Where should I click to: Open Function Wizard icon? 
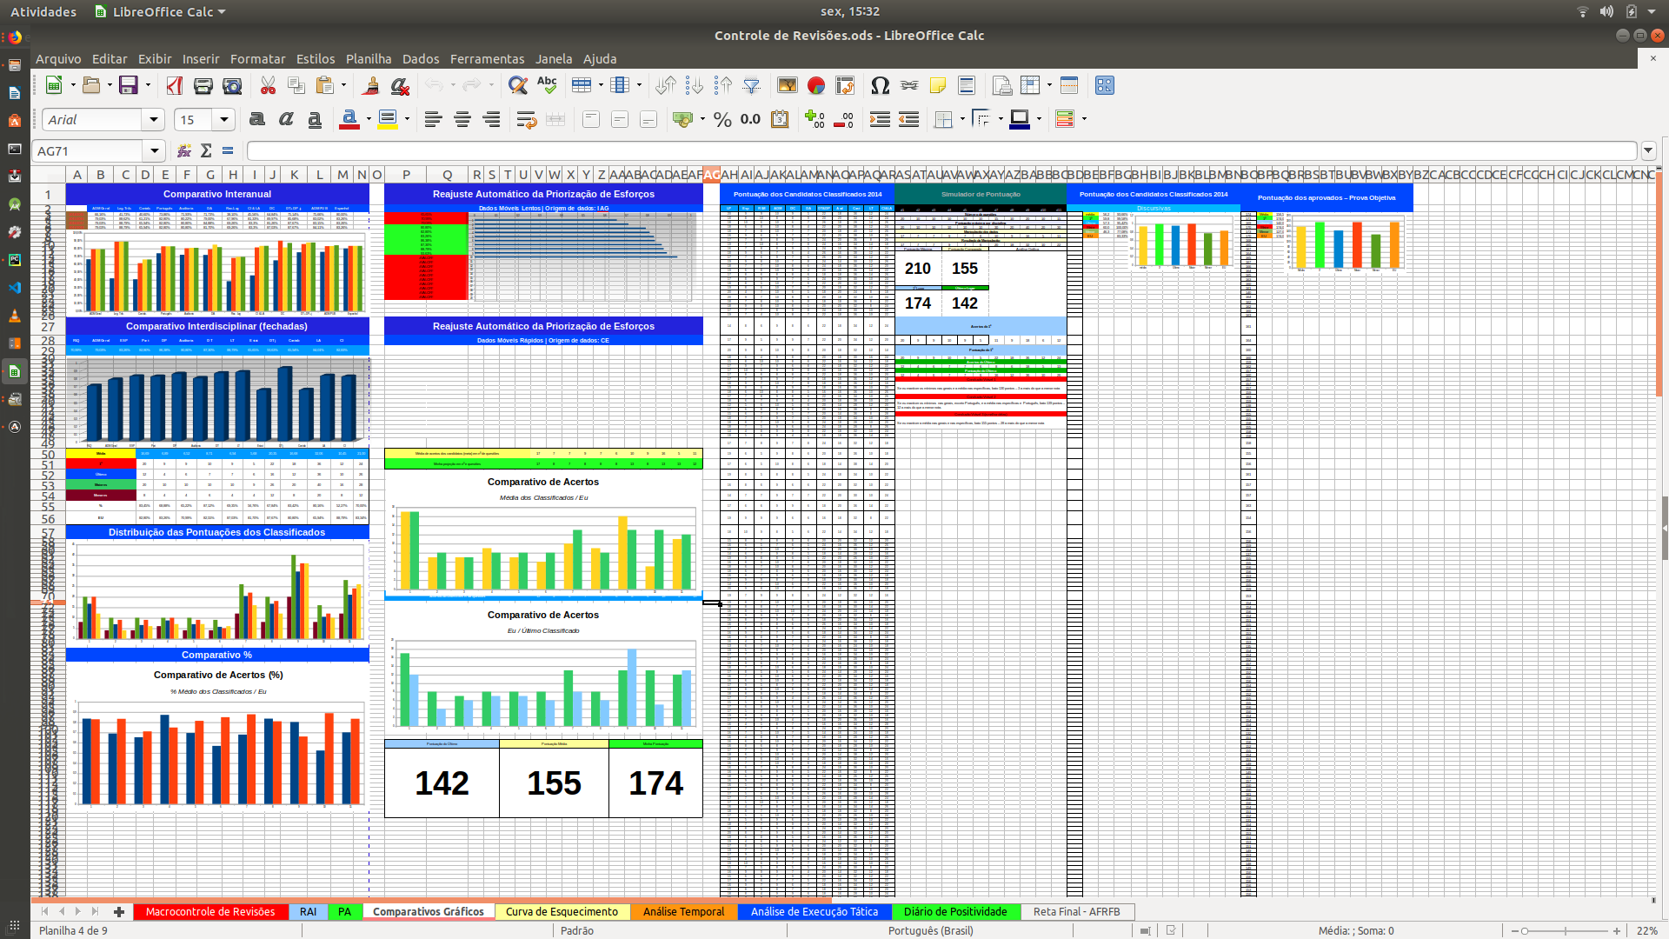(x=184, y=150)
